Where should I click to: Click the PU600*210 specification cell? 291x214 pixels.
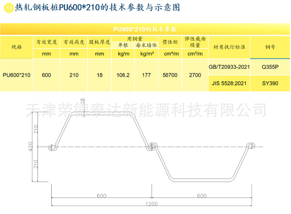(17, 75)
